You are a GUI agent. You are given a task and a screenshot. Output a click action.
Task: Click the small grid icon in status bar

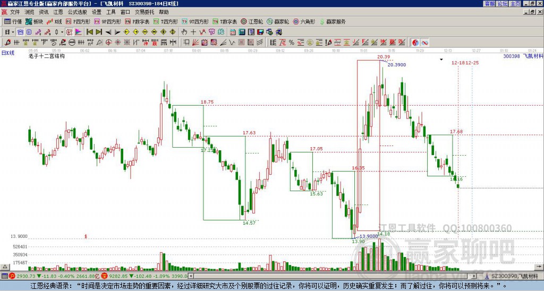click(4, 276)
